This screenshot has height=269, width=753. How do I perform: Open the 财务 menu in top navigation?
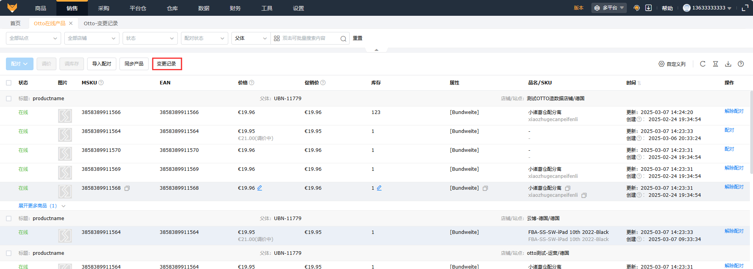235,8
